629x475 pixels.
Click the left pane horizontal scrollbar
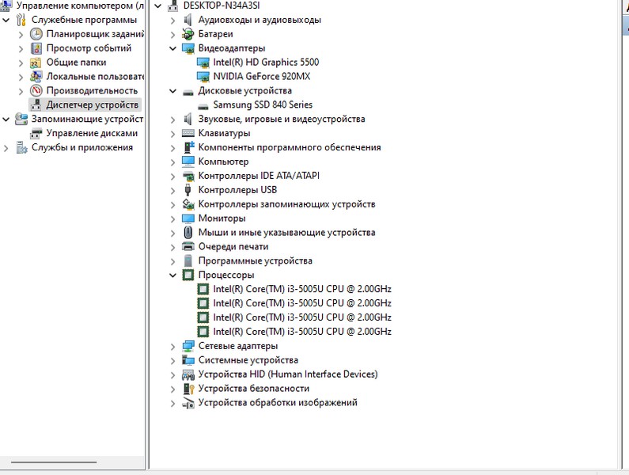pos(54,462)
